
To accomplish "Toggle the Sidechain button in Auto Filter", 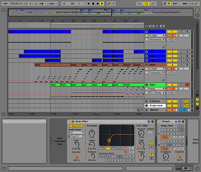I will point(76,126).
